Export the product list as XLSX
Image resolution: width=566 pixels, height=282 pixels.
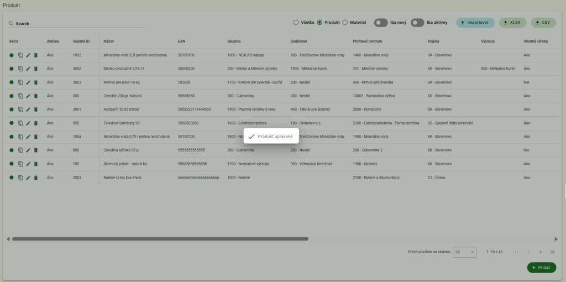(513, 23)
